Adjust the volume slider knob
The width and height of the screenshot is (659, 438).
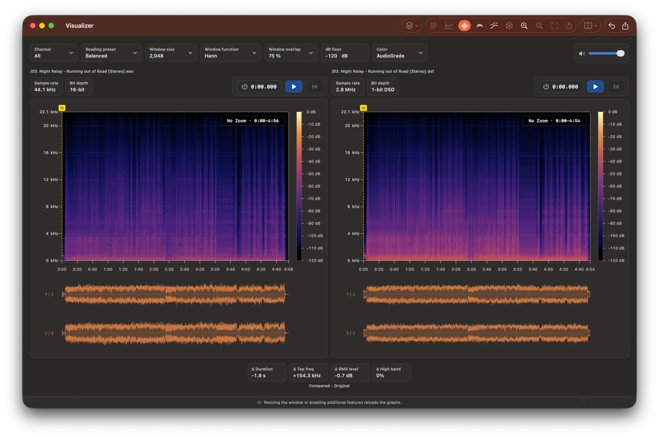click(620, 53)
